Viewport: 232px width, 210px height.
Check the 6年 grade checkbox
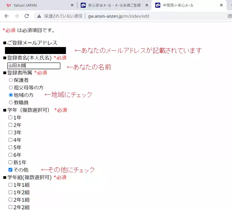(x=10, y=155)
